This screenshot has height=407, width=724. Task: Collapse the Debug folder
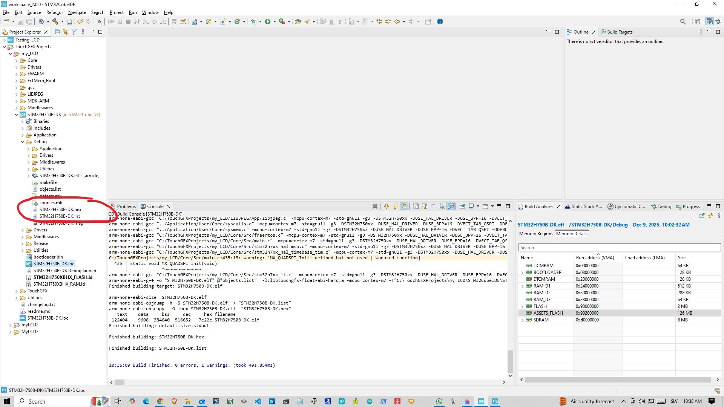click(22, 142)
